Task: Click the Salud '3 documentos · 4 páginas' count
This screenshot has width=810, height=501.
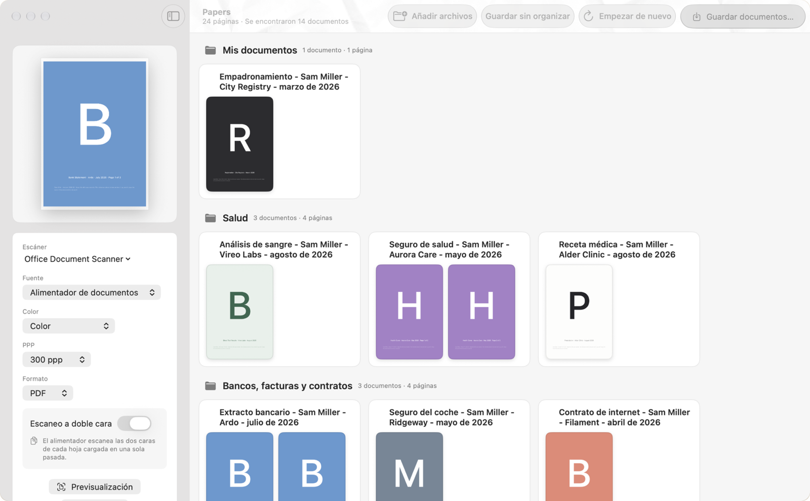Action: (293, 218)
